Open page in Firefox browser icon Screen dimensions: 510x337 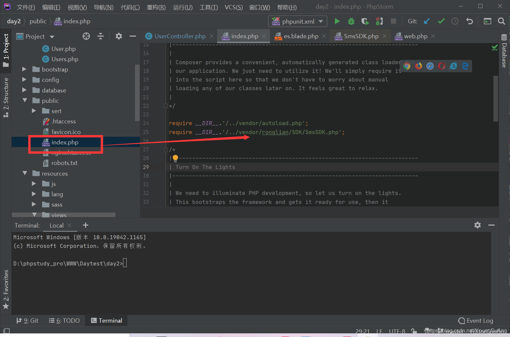[418, 66]
